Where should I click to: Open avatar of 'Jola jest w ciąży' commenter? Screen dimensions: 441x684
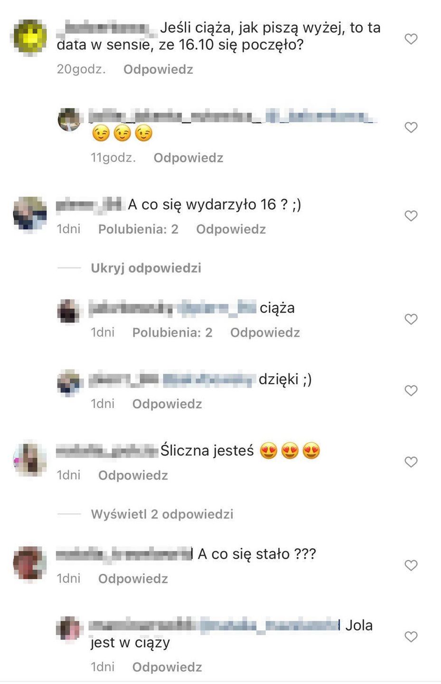tap(69, 628)
